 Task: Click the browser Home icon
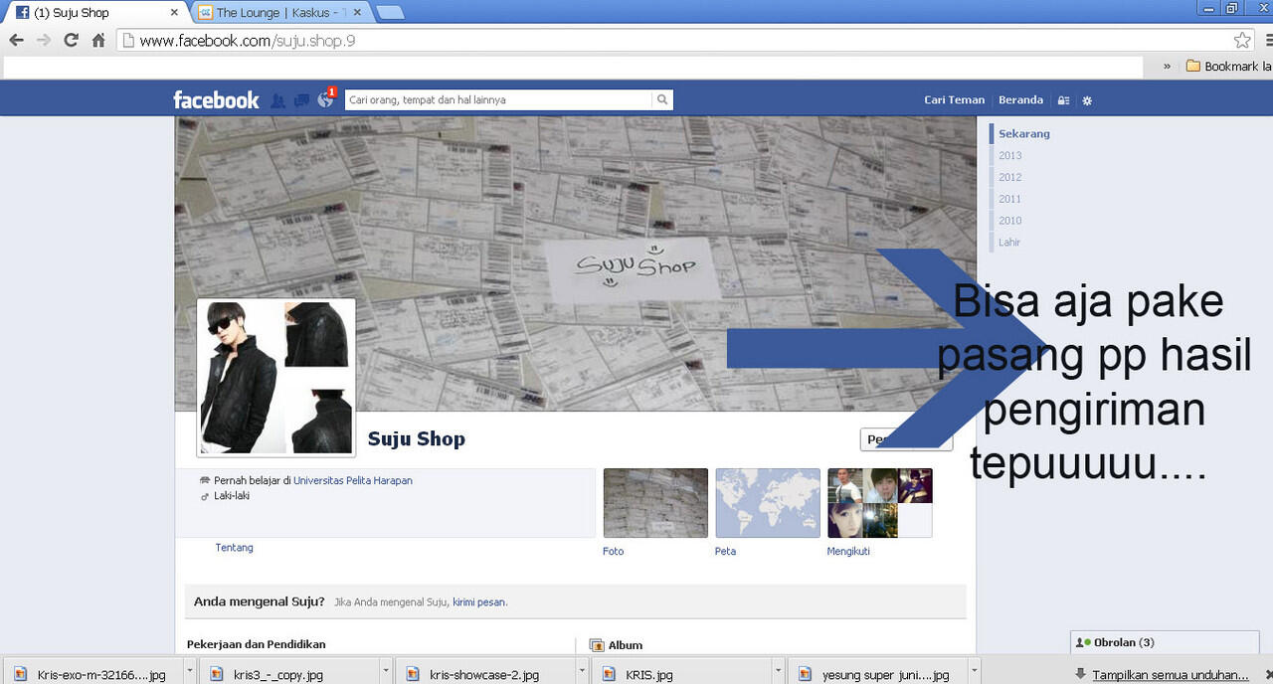(x=98, y=41)
